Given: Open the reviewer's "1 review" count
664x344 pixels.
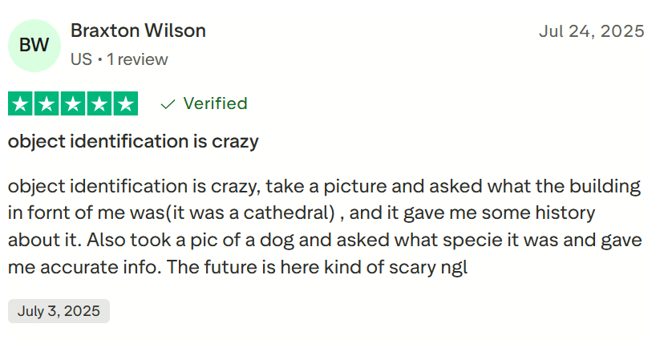Looking at the screenshot, I should pyautogui.click(x=137, y=59).
